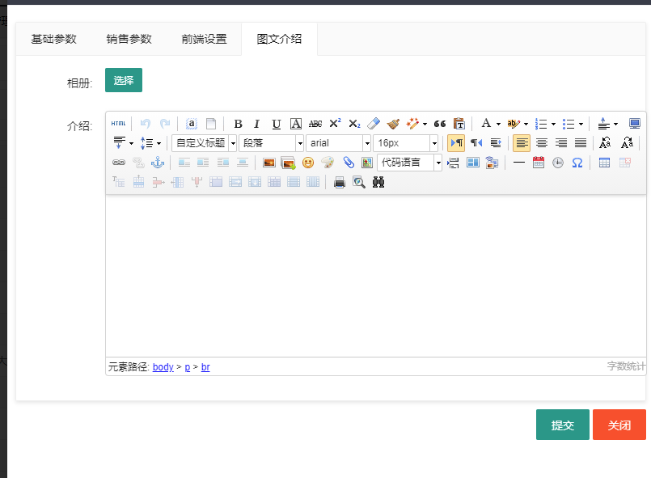Screen dimensions: 651x478
Task: Insert a horizontal rule into the editor
Action: (x=518, y=162)
